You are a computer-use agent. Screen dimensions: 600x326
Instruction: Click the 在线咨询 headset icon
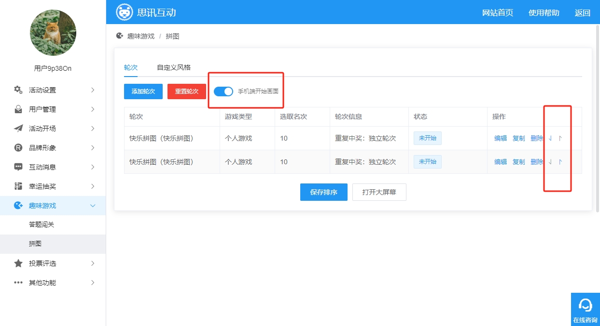585,305
